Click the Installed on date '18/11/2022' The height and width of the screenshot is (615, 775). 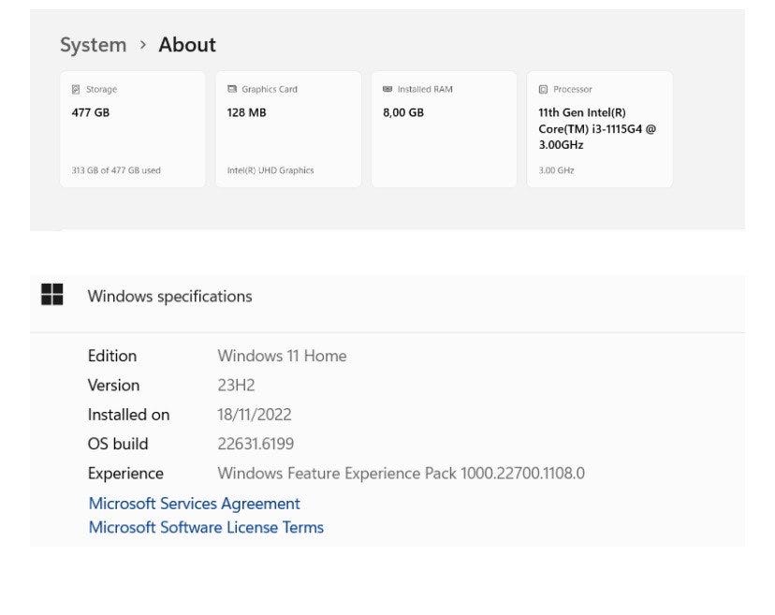(255, 415)
